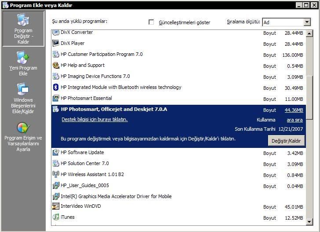This screenshot has width=320, height=232.
Task: Click the HP Wireless Assistant icon
Action: [x=56, y=174]
